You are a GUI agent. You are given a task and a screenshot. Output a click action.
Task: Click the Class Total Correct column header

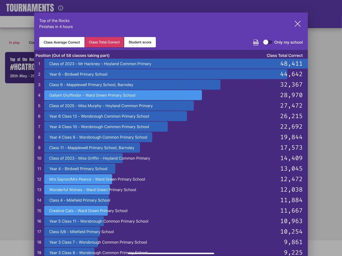tap(285, 56)
